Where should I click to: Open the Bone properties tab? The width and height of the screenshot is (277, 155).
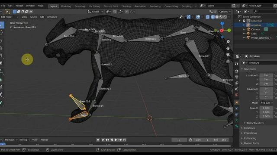[237, 126]
